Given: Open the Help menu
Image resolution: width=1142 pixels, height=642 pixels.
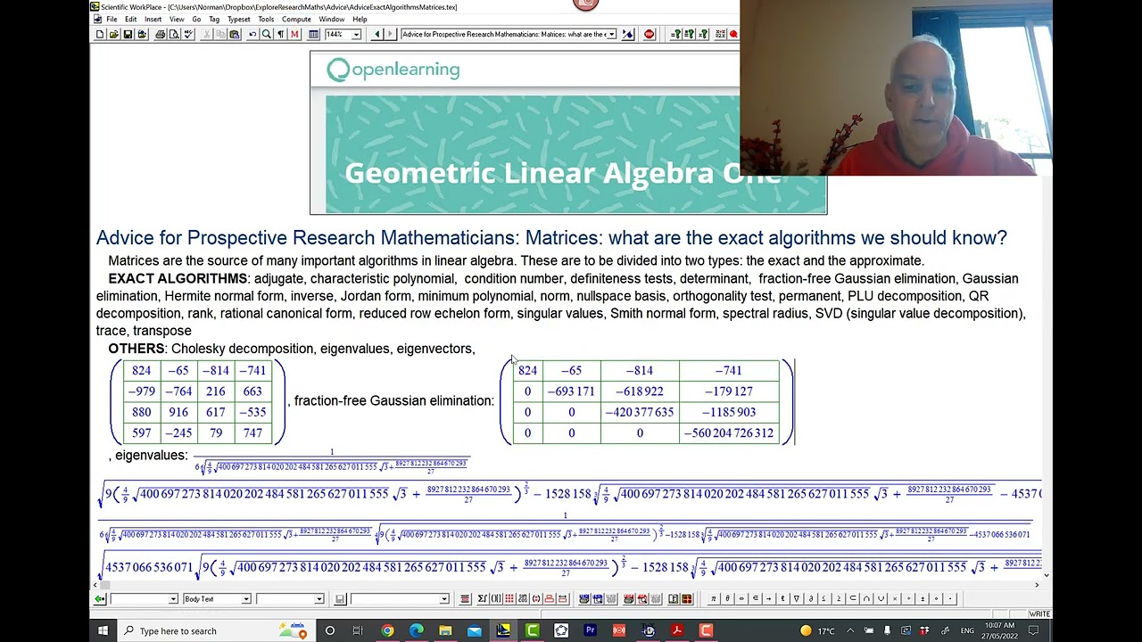Looking at the screenshot, I should 360,19.
